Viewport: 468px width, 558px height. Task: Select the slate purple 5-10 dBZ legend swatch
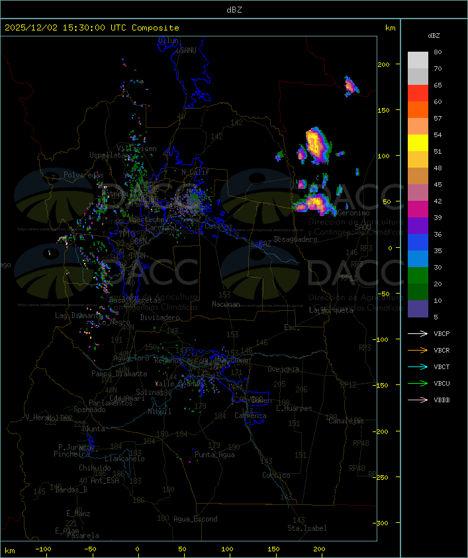[418, 309]
